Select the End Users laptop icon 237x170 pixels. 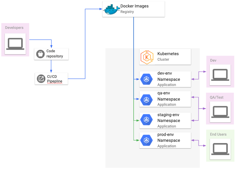tap(220, 149)
